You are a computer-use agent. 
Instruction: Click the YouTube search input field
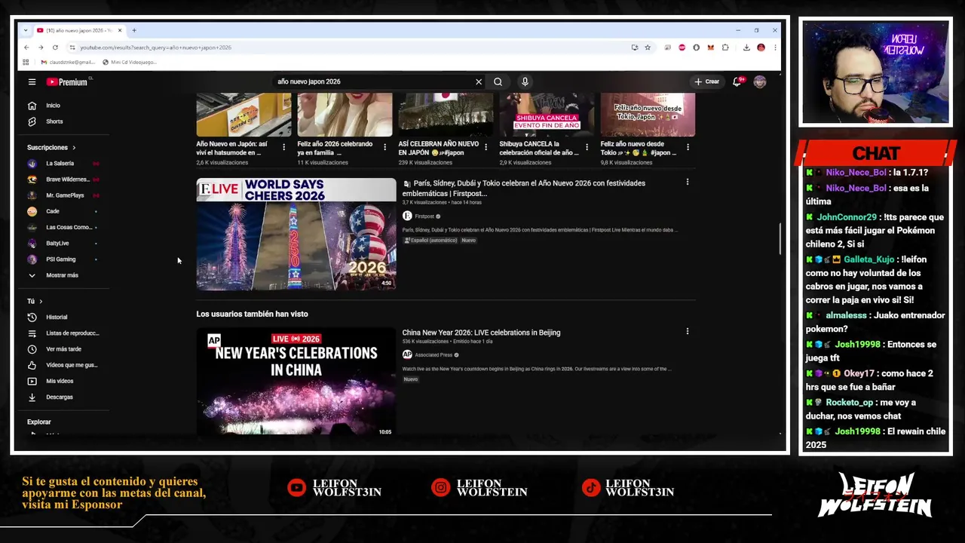373,81
